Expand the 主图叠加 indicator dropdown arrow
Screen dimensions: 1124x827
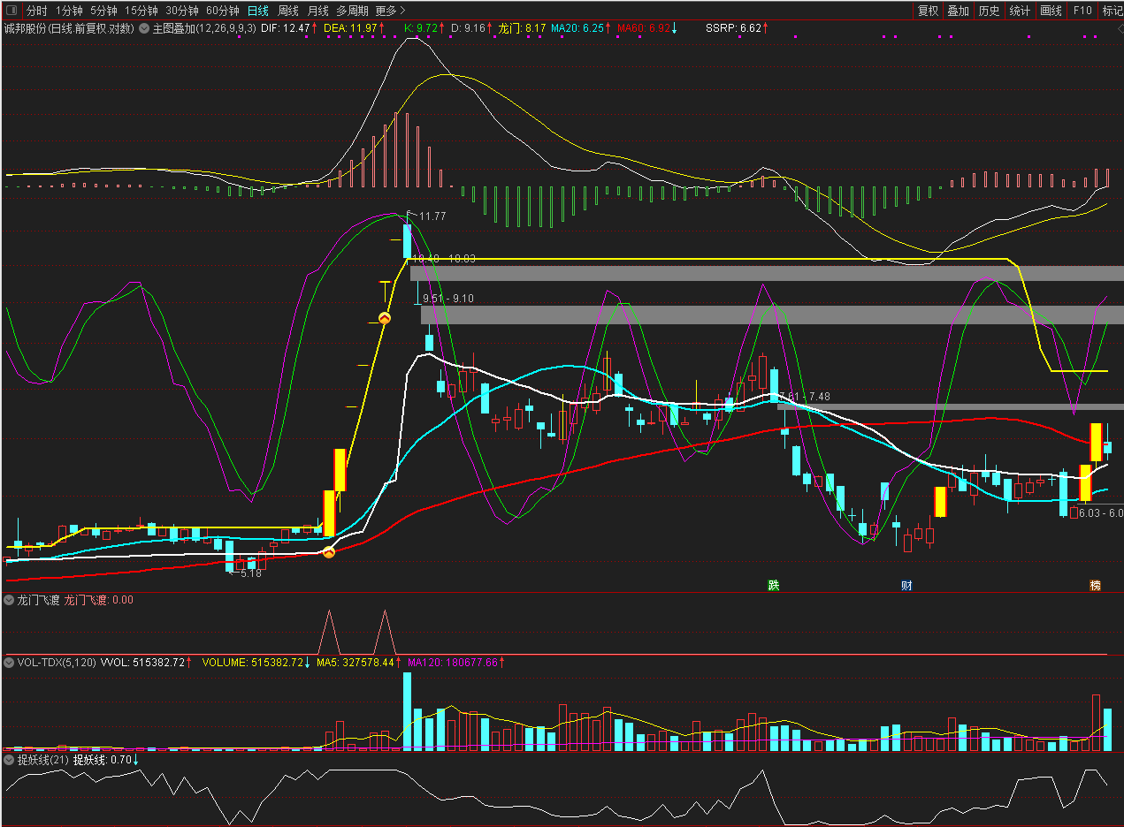144,28
